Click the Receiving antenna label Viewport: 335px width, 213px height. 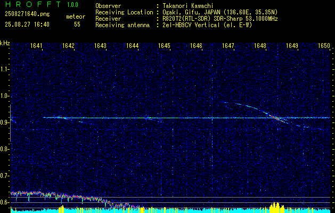click(122, 25)
